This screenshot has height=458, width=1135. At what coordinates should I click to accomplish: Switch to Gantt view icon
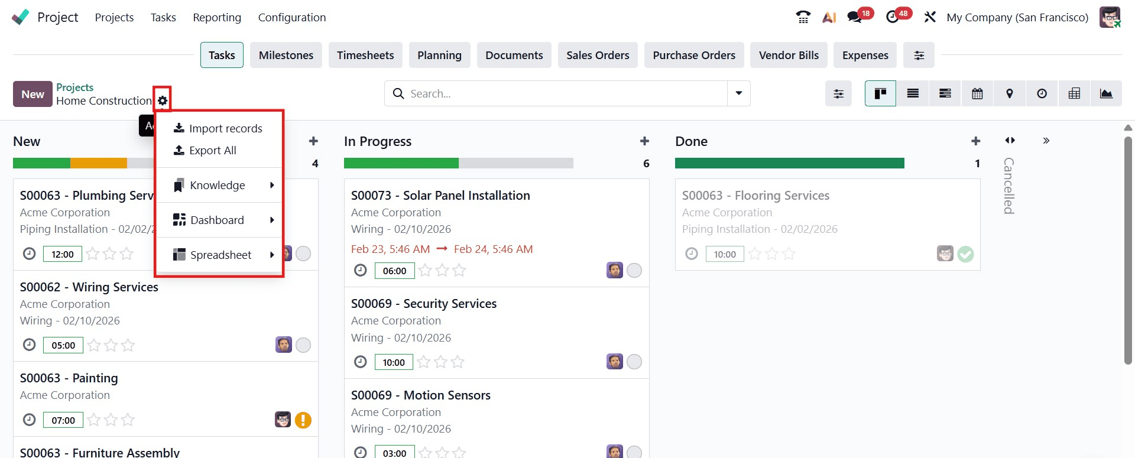tap(945, 93)
